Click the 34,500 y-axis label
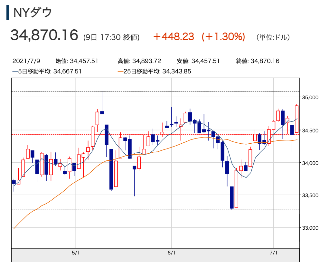329x268 pixels. click(x=310, y=130)
